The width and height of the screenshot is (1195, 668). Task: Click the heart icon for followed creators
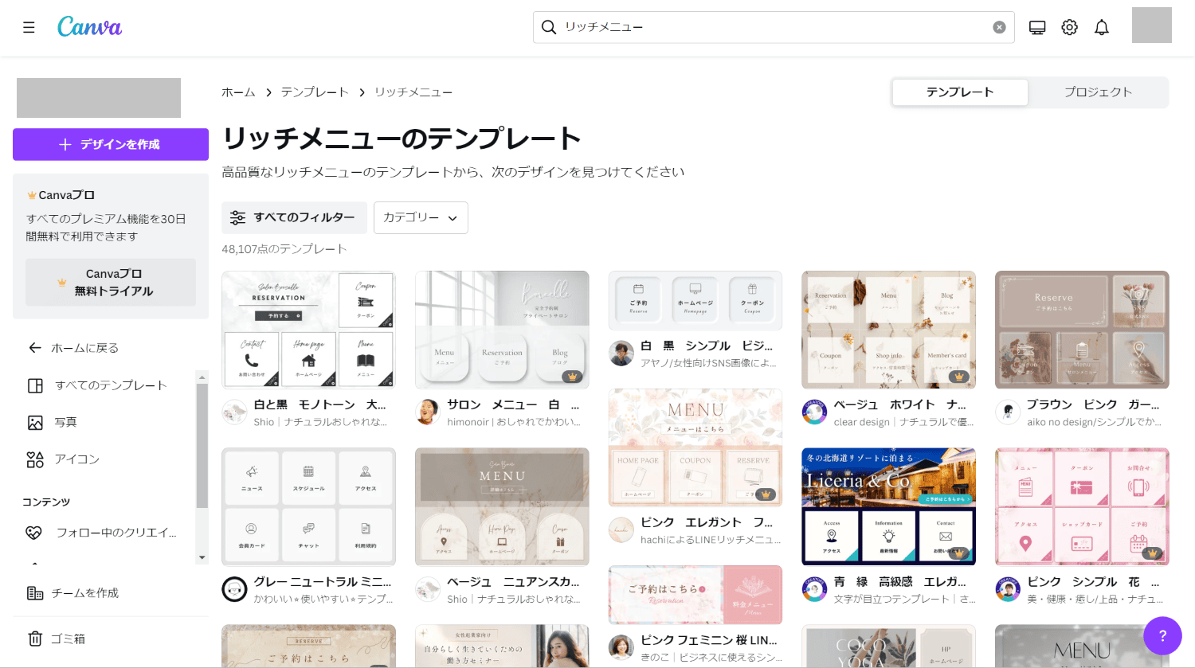(x=33, y=533)
